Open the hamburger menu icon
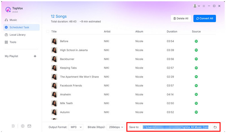 (204, 6)
